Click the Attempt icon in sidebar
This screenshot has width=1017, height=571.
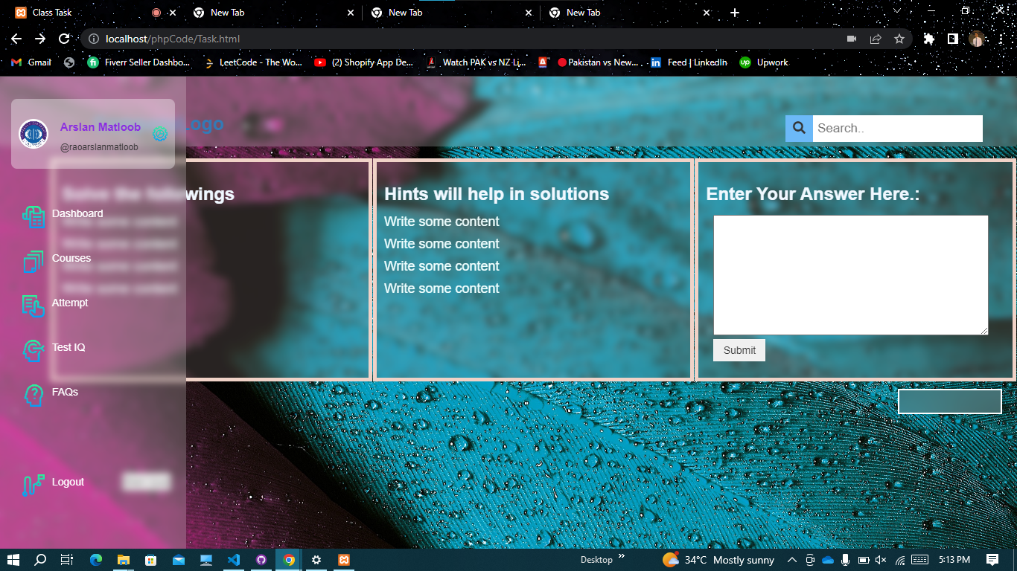pos(31,305)
